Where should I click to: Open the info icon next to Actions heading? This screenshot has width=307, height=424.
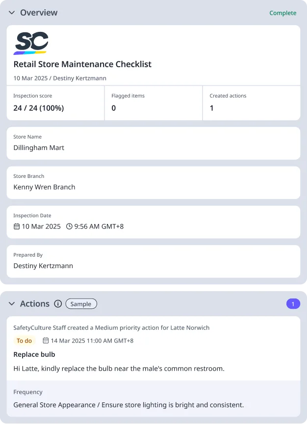[x=58, y=304]
